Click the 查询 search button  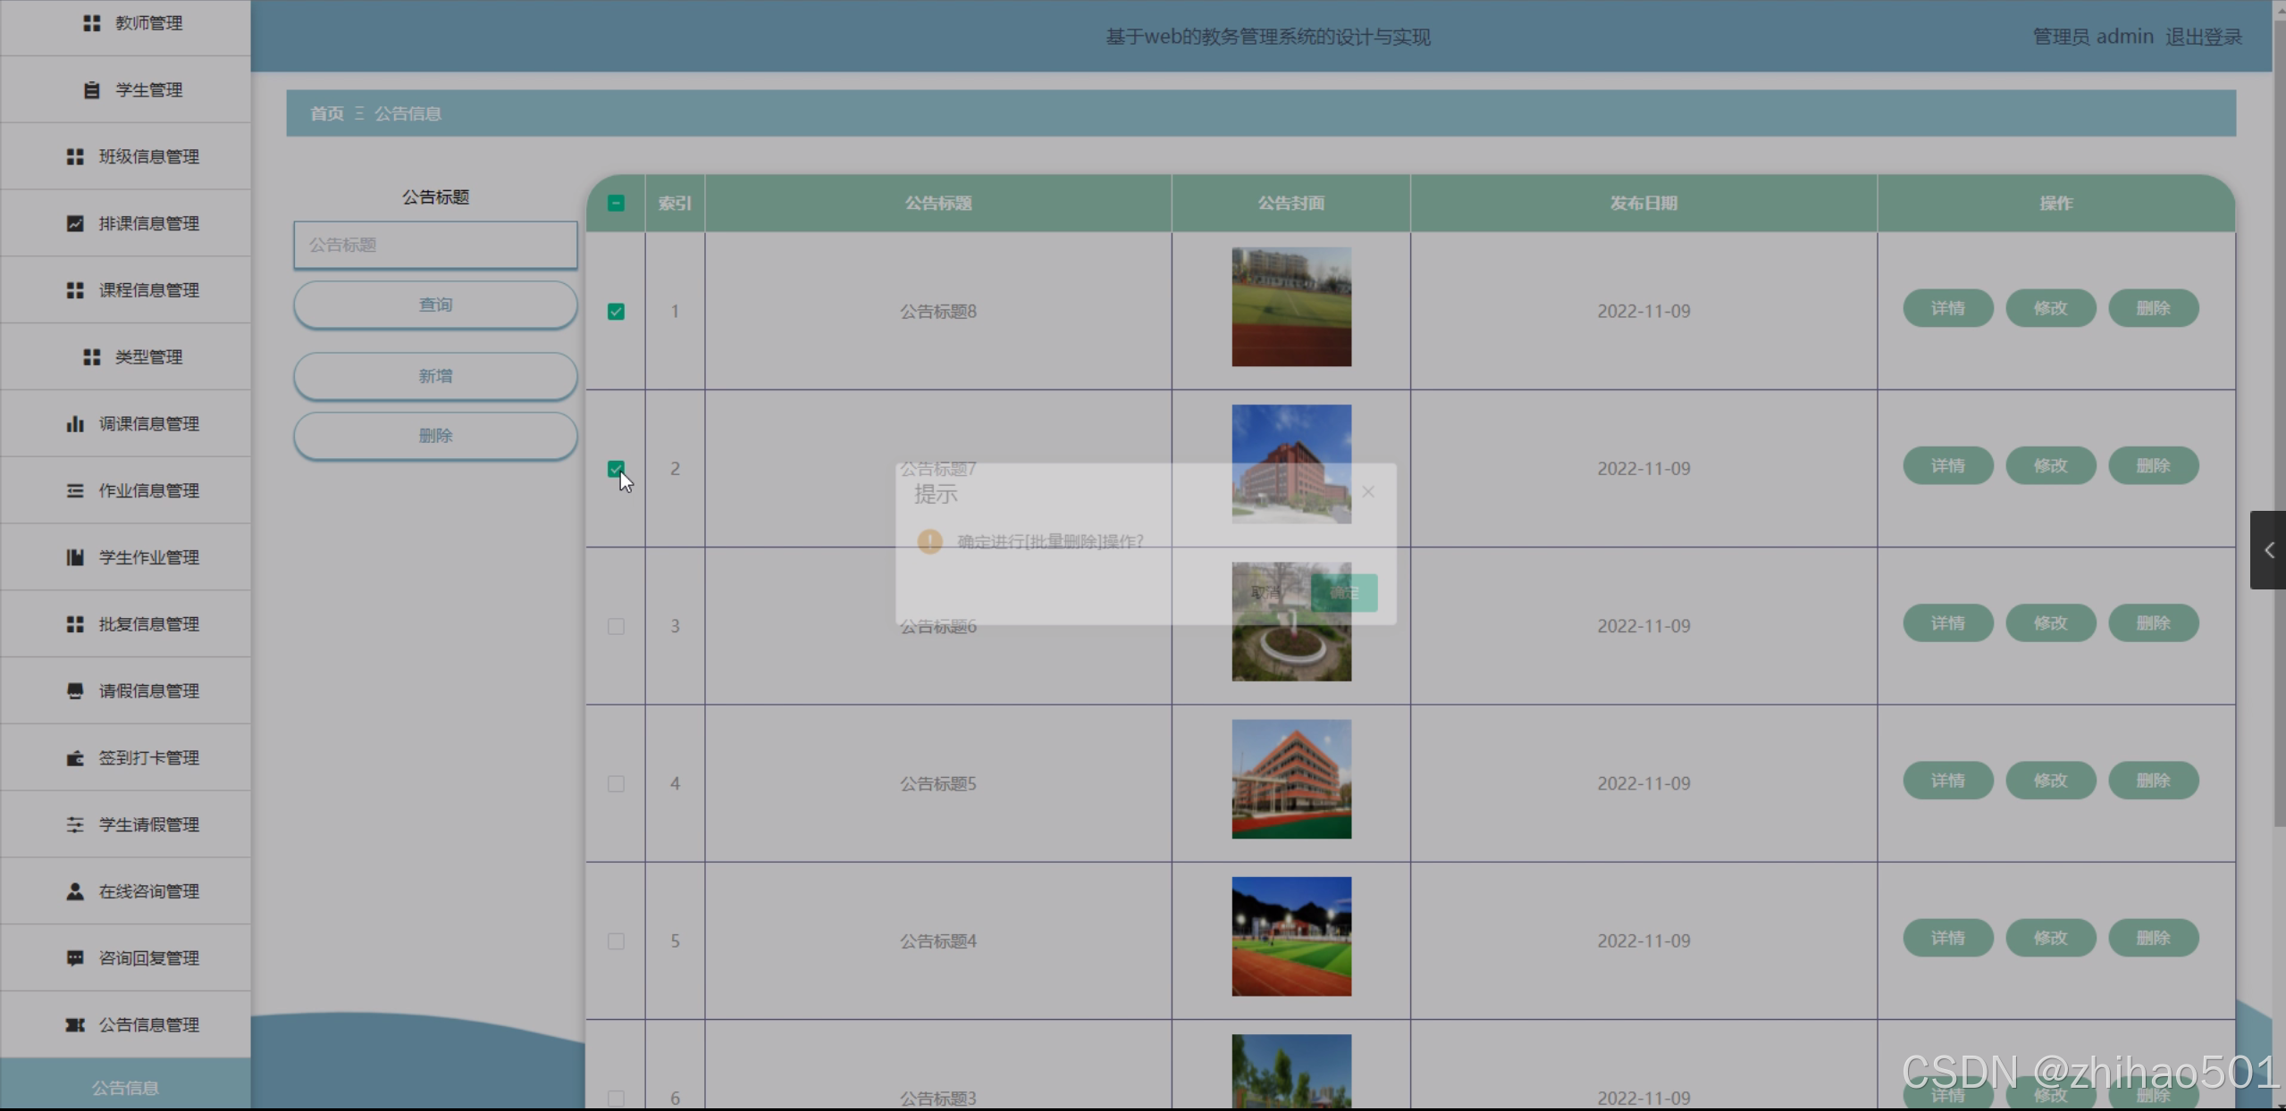point(434,304)
